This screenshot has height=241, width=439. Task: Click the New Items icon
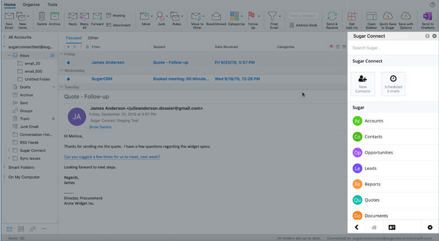pos(21,16)
